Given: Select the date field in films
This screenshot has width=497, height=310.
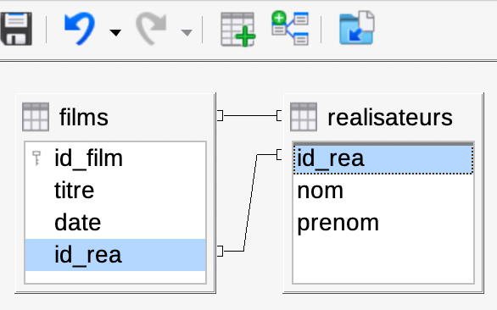Looking at the screenshot, I should [115, 223].
